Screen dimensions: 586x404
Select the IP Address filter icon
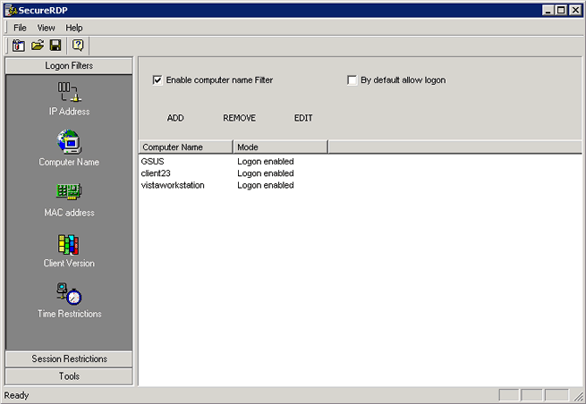click(x=69, y=91)
